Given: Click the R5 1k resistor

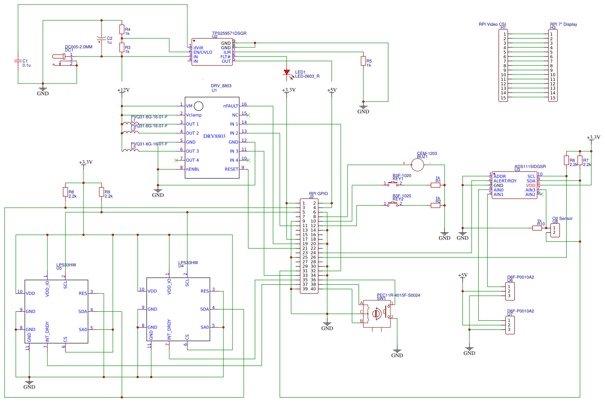Looking at the screenshot, I should [363, 61].
